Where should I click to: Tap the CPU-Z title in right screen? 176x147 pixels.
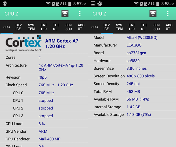click(99, 14)
